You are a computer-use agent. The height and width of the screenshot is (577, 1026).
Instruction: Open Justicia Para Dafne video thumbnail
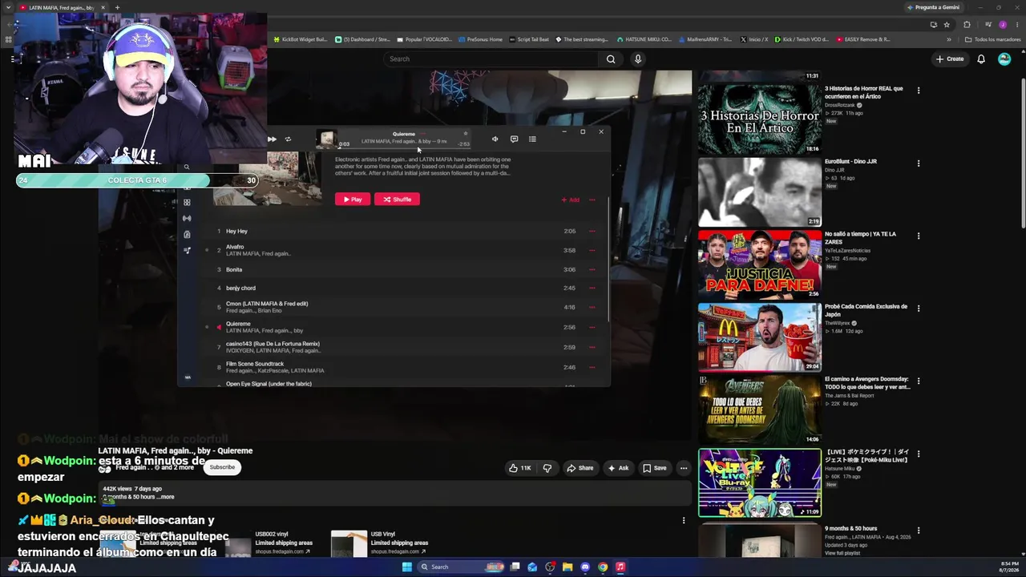[759, 265]
